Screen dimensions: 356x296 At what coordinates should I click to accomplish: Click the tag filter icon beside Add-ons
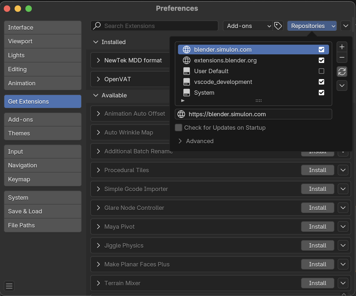pyautogui.click(x=278, y=26)
